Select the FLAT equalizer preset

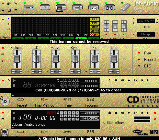(81, 38)
